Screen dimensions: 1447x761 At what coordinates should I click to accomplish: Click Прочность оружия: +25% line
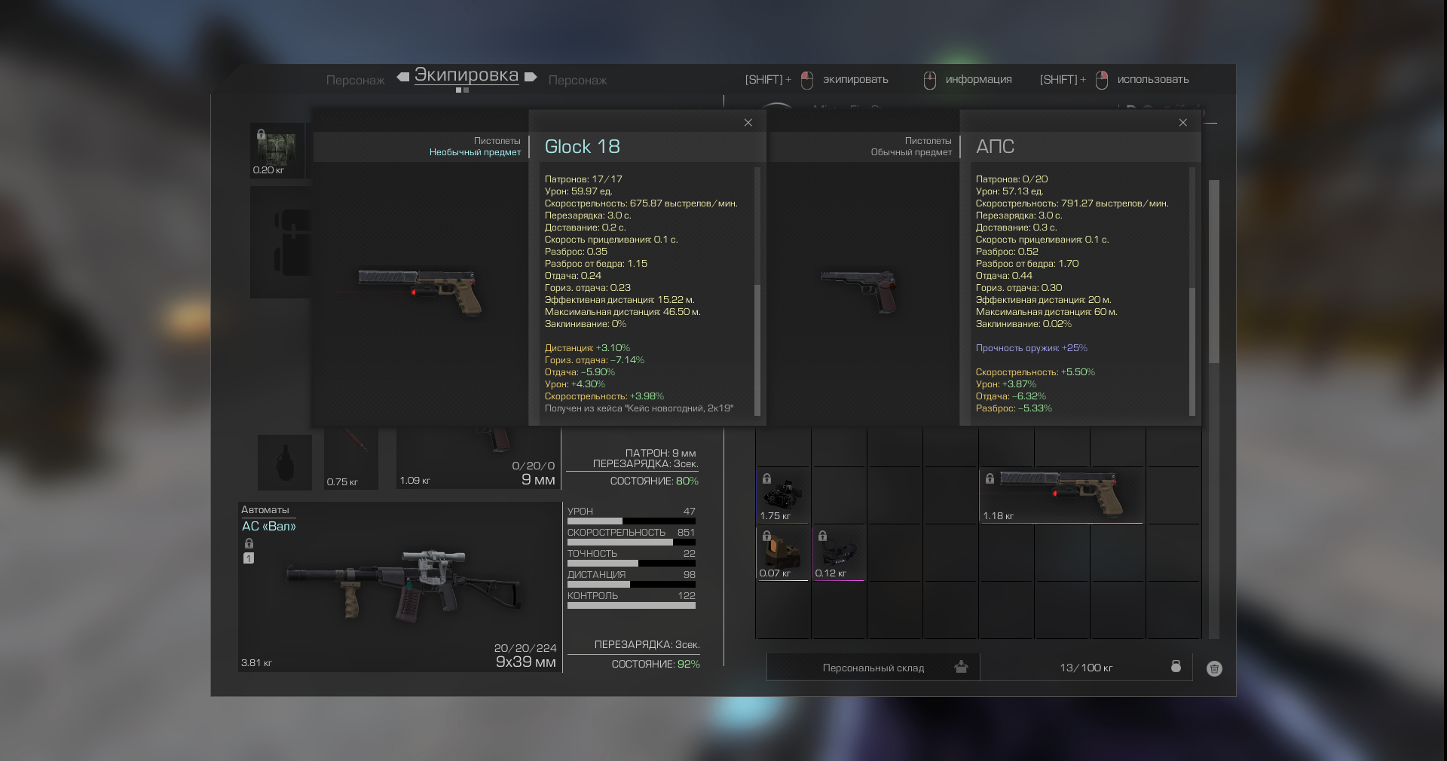pyautogui.click(x=1031, y=348)
